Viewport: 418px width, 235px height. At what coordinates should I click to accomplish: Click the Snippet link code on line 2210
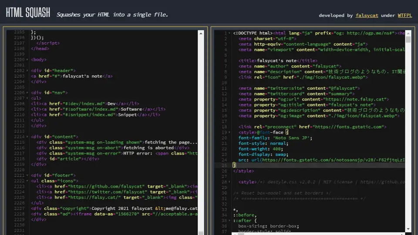[95, 115]
